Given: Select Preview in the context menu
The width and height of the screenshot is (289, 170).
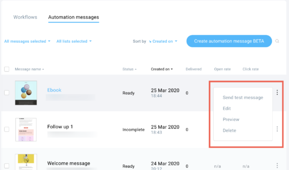Looking at the screenshot, I should coord(231,119).
